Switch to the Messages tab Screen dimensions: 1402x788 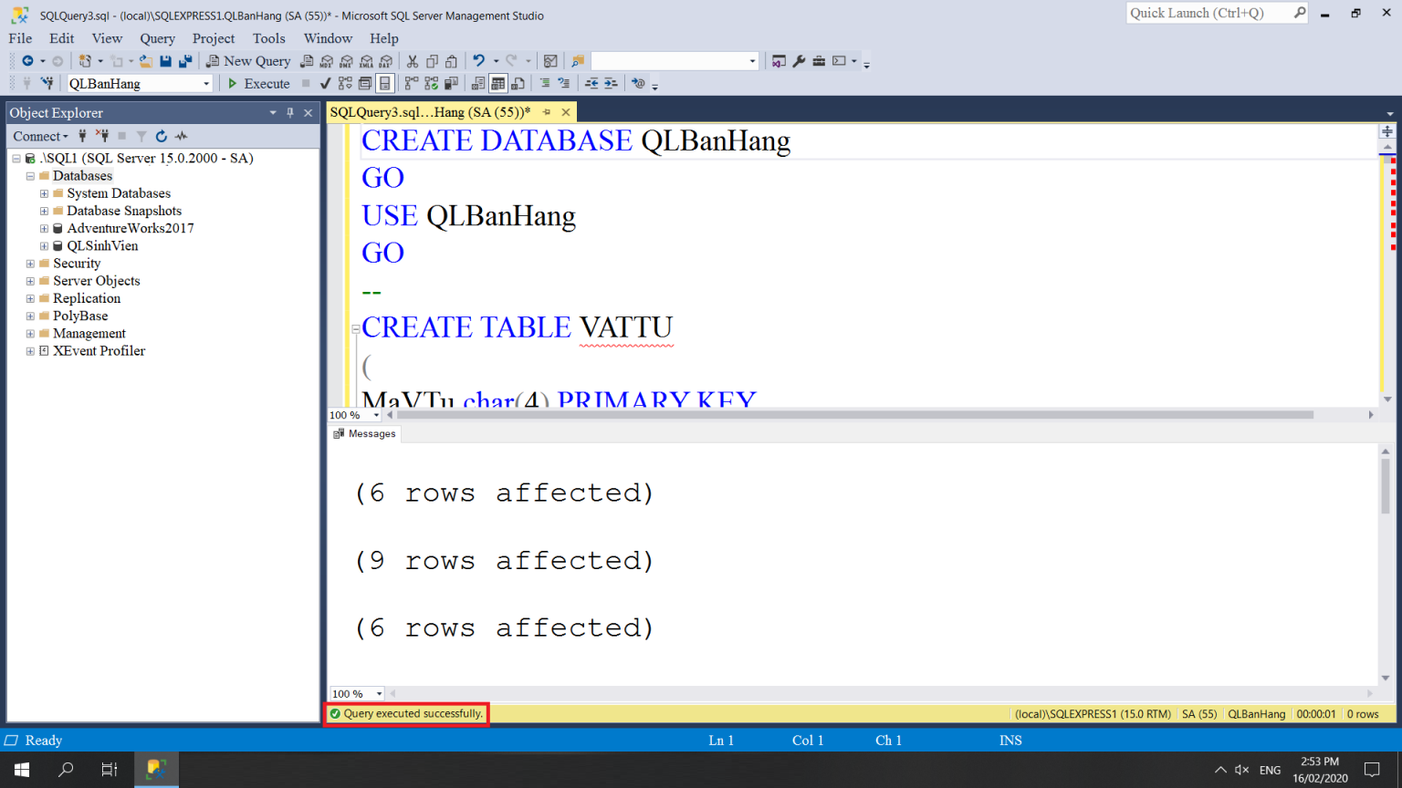[364, 433]
